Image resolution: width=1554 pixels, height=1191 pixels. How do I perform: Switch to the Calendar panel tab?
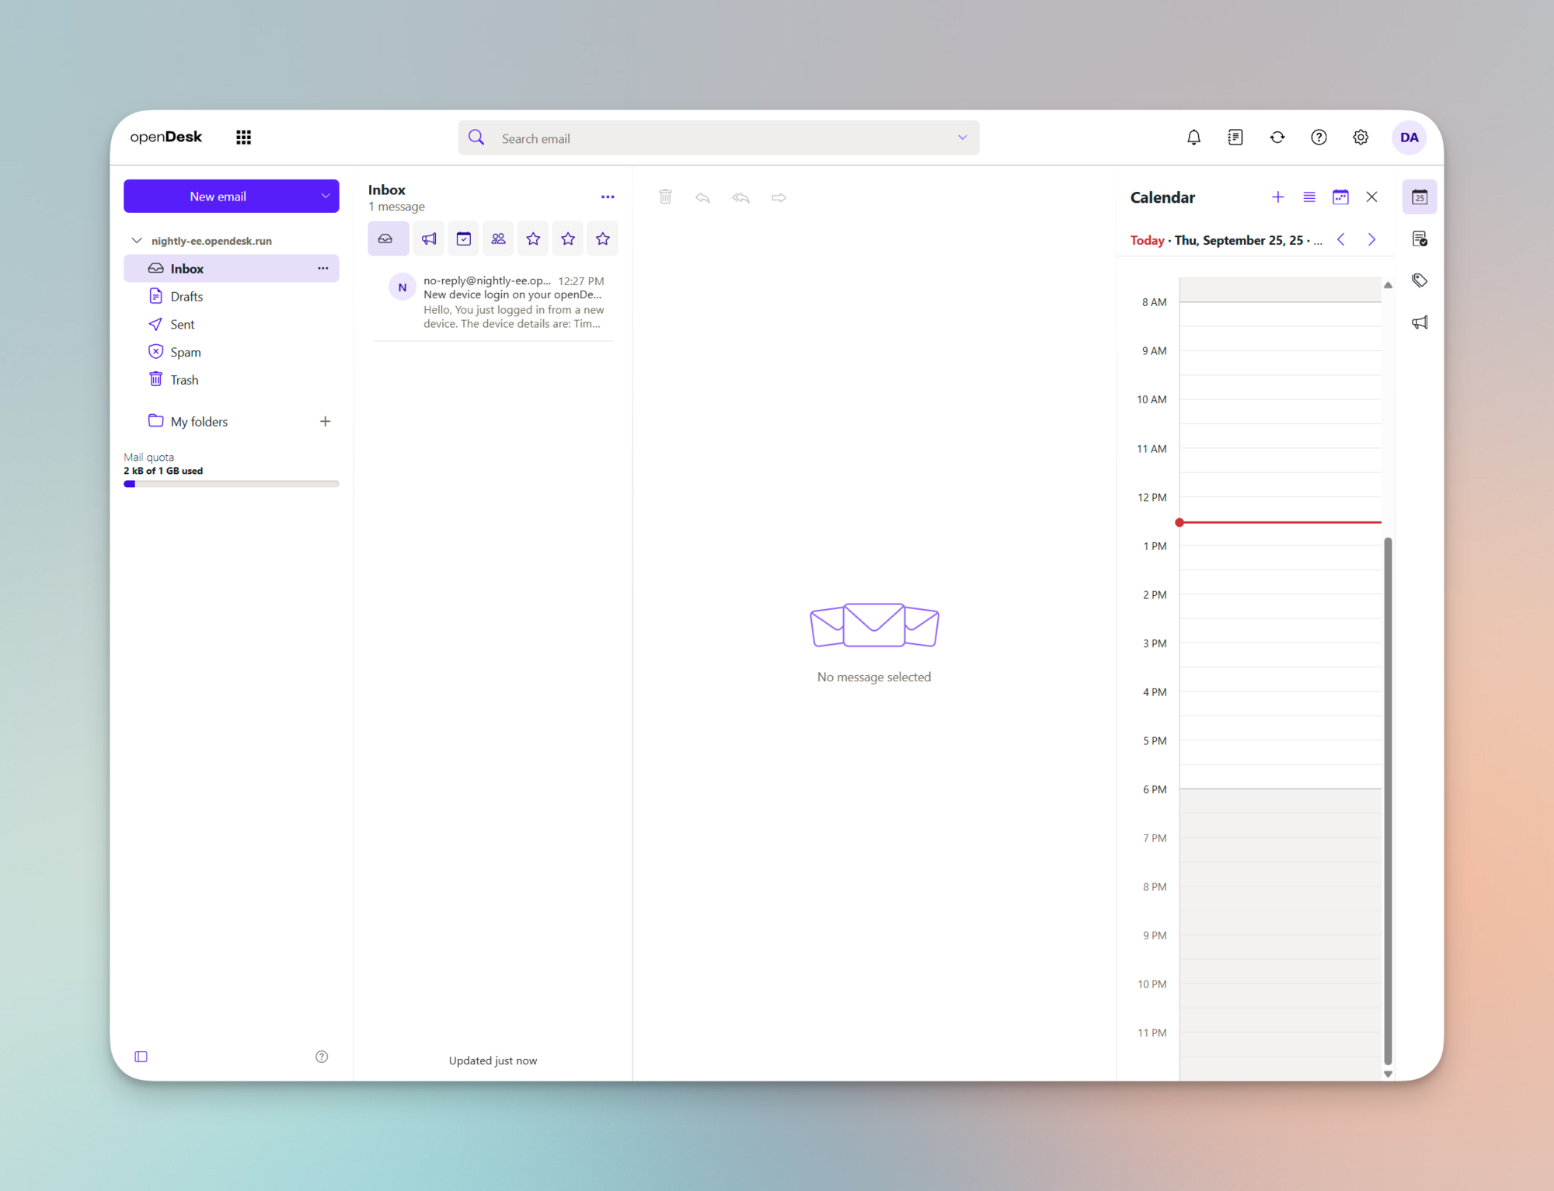point(1420,197)
